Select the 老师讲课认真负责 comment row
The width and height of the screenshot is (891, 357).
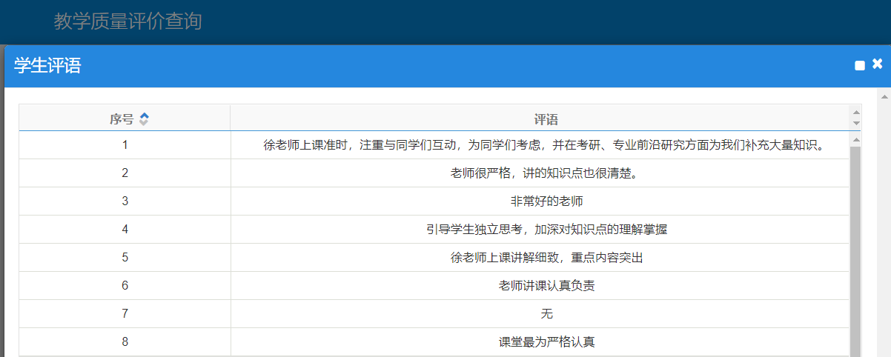click(x=545, y=286)
